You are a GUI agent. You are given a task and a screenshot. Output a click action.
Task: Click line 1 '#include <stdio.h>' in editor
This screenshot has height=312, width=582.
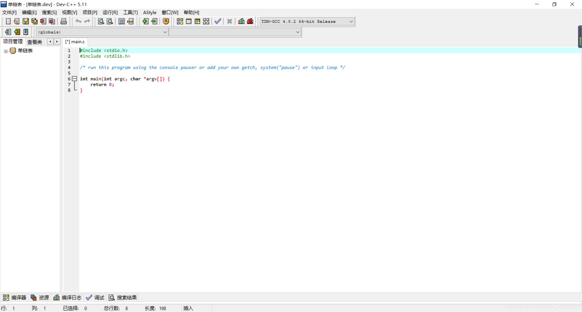[x=104, y=50]
